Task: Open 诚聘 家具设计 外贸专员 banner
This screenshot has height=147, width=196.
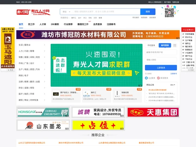Action: coord(98,112)
